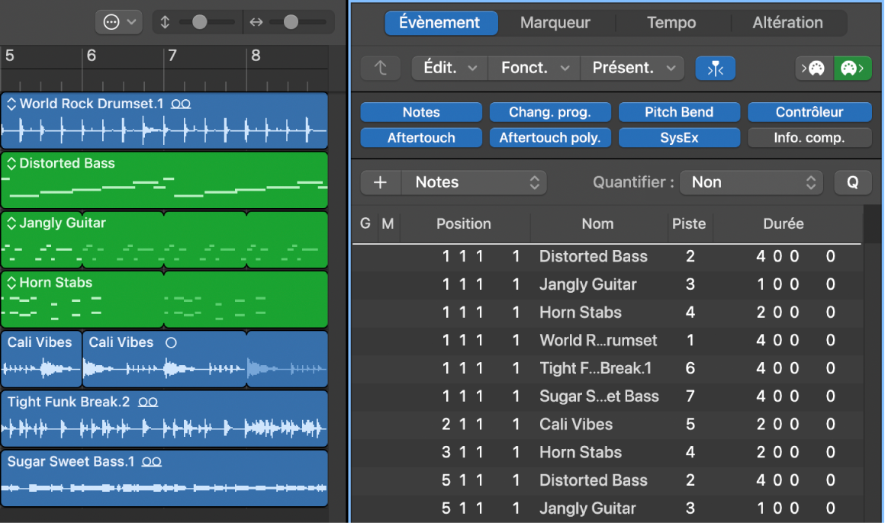Image resolution: width=885 pixels, height=523 pixels.
Task: Select the Jangly Guitar row at position 1 1 1
Action: (607, 284)
